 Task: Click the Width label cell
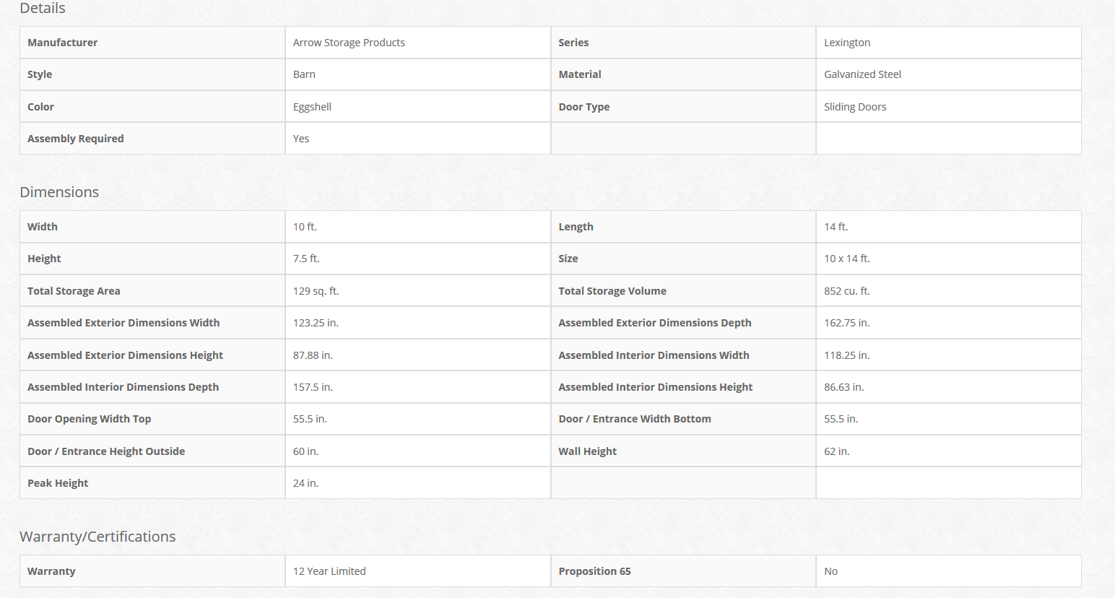coord(152,227)
